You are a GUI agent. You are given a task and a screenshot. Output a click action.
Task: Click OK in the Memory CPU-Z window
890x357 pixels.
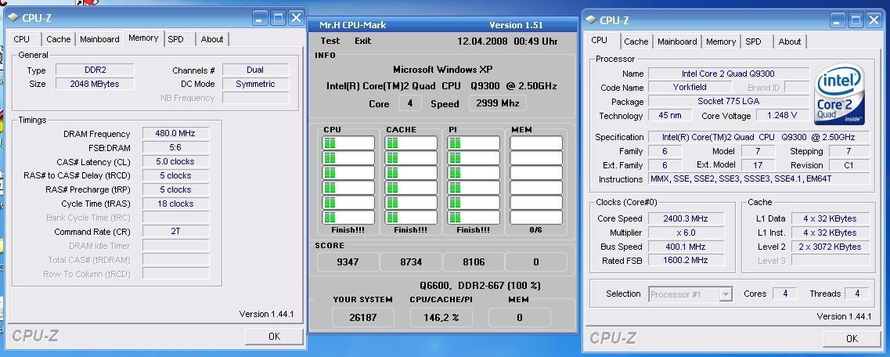coord(274,336)
